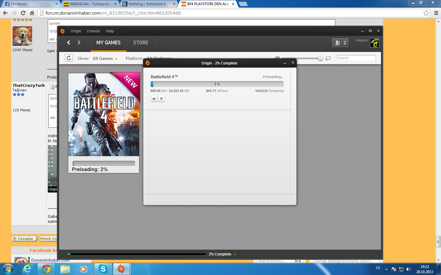441x275 pixels.
Task: Show hidden tray icons
Action: click(386, 269)
